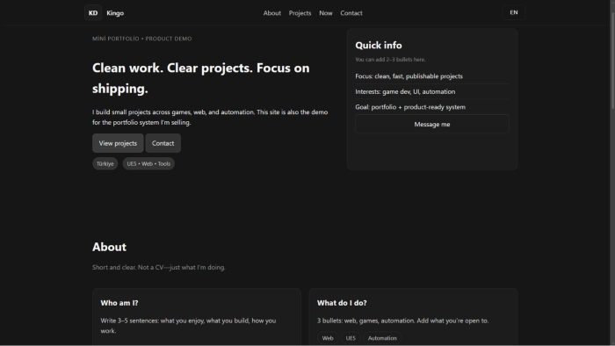Image resolution: width=615 pixels, height=346 pixels.
Task: Click the View projects button
Action: (118, 143)
